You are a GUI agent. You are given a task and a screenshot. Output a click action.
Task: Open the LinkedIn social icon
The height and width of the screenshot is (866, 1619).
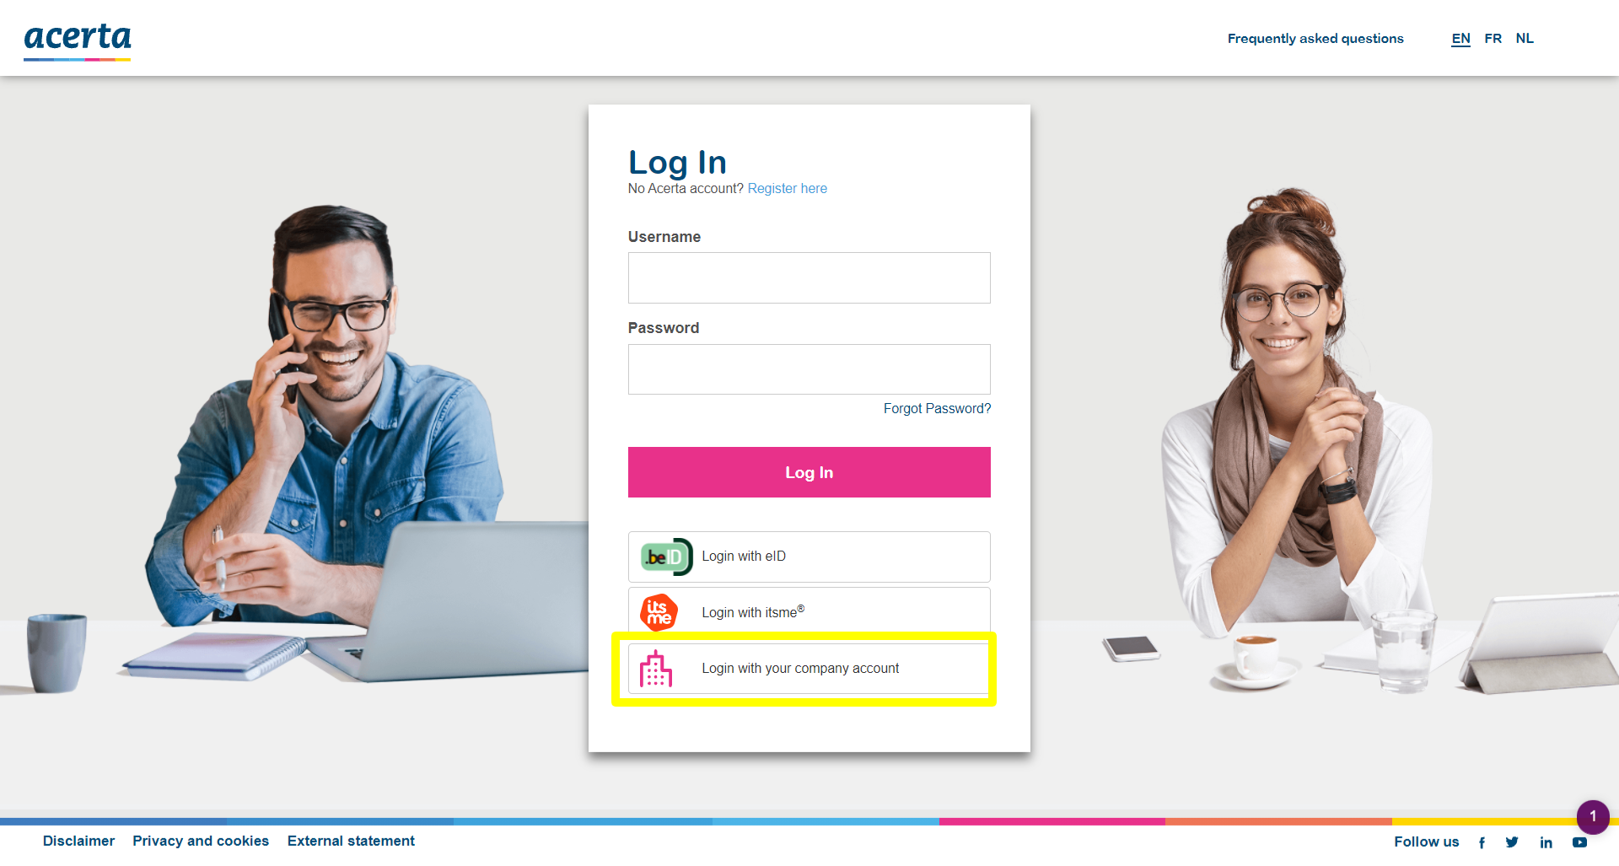1546,842
